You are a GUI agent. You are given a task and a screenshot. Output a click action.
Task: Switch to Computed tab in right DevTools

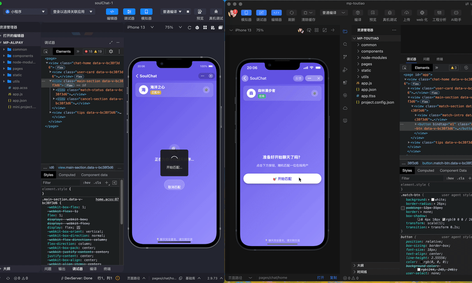[x=425, y=171]
